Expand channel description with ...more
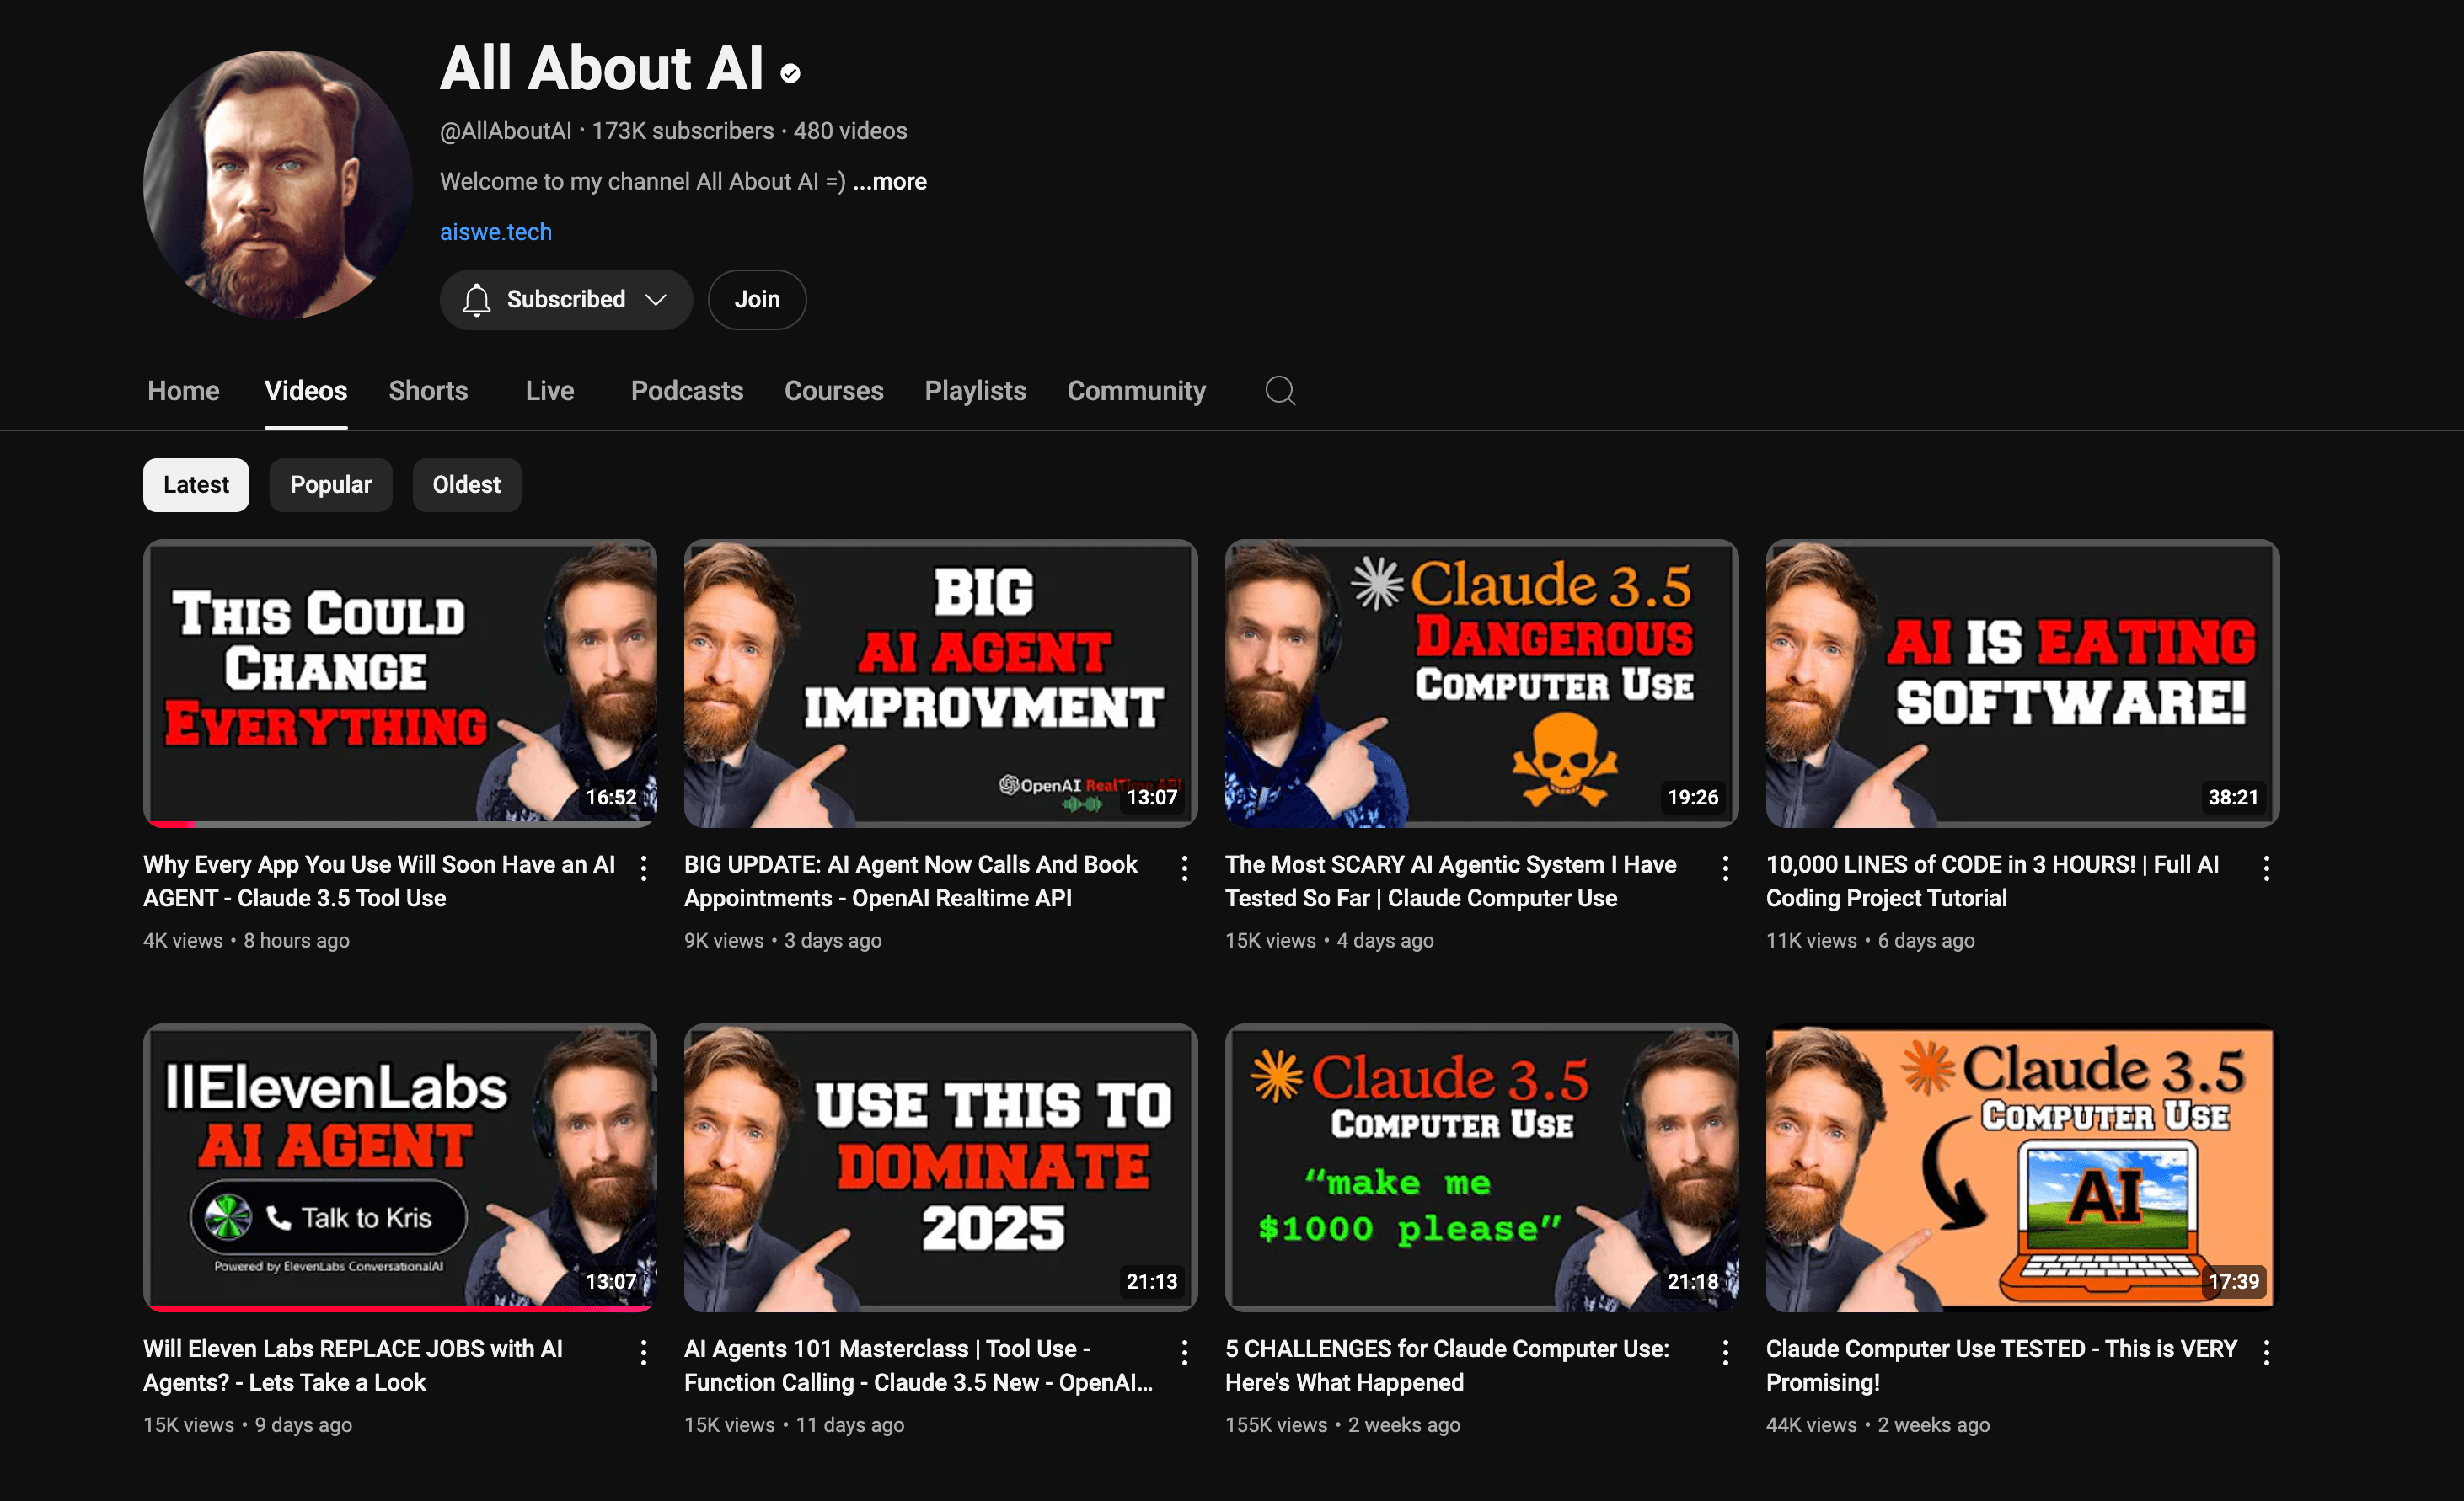2464x1501 pixels. [x=890, y=182]
